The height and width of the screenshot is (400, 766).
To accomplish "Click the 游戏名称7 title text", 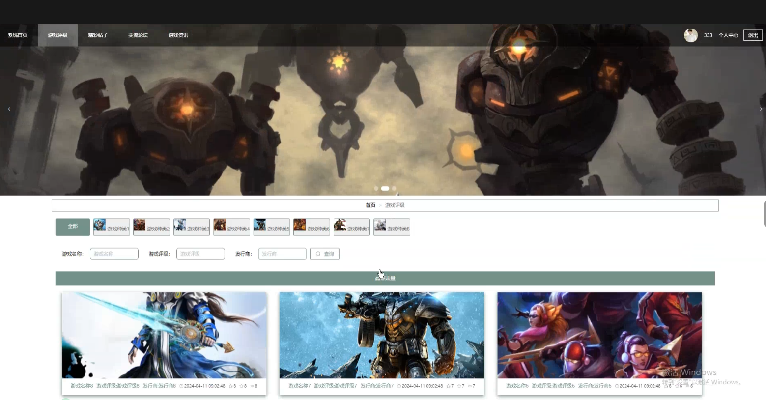I will click(x=300, y=386).
